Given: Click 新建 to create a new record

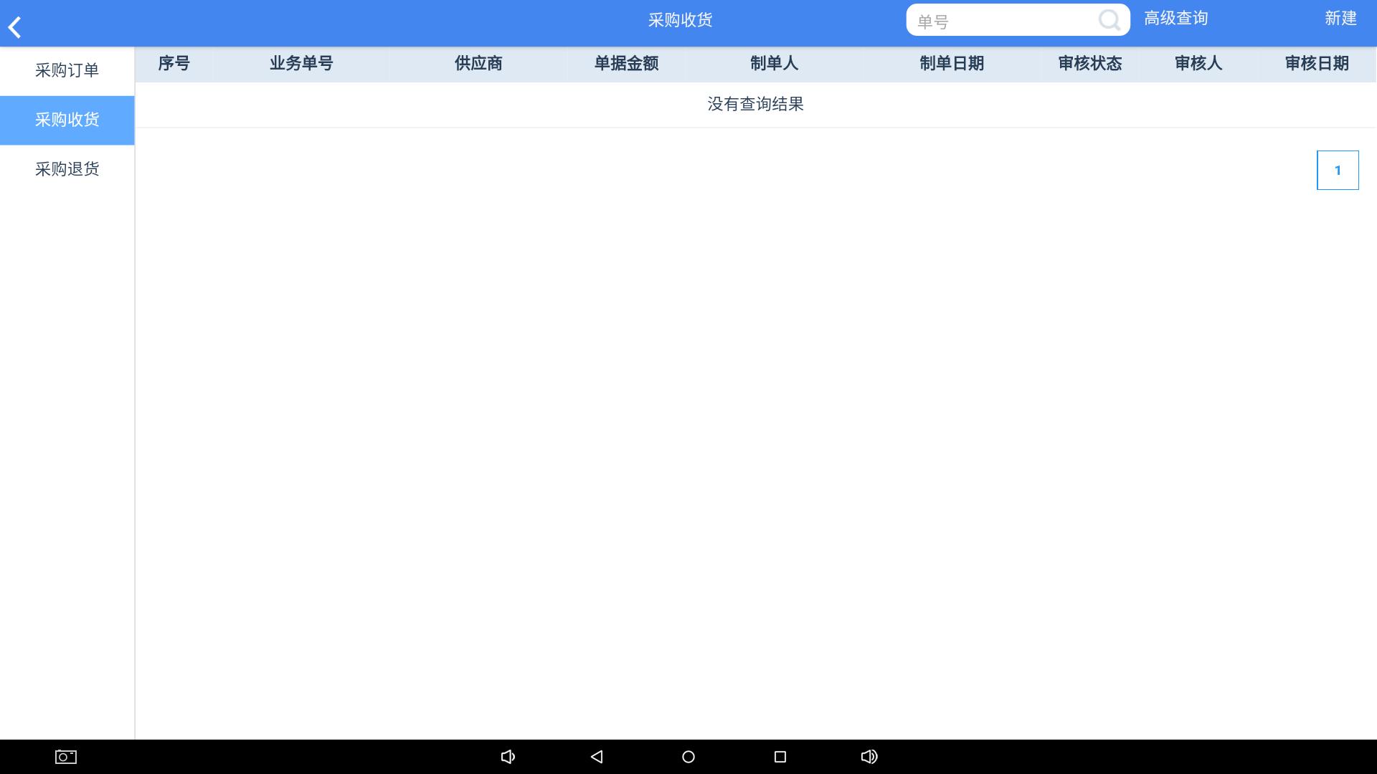Looking at the screenshot, I should point(1340,19).
